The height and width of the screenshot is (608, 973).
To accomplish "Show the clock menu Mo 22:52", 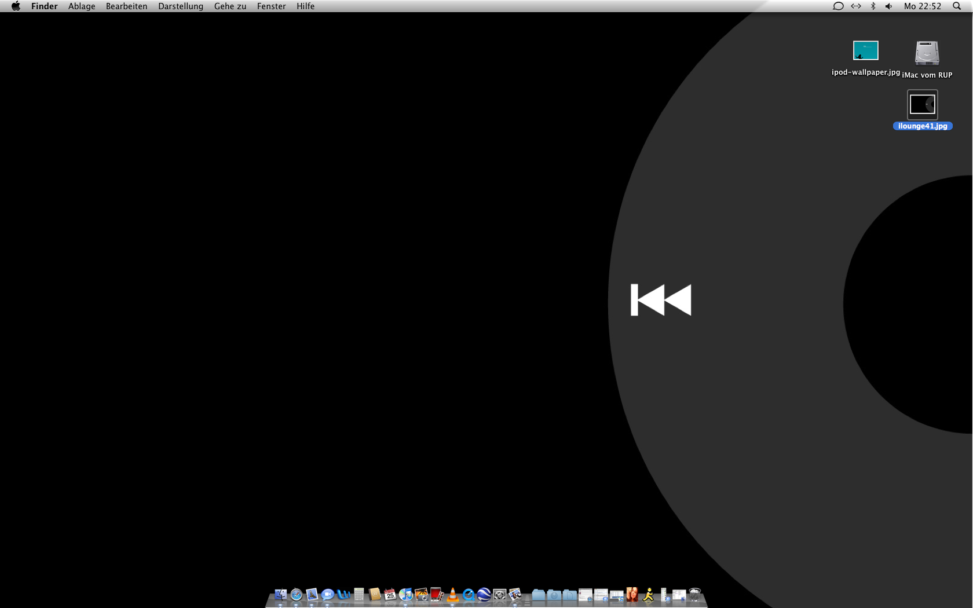I will pyautogui.click(x=923, y=6).
